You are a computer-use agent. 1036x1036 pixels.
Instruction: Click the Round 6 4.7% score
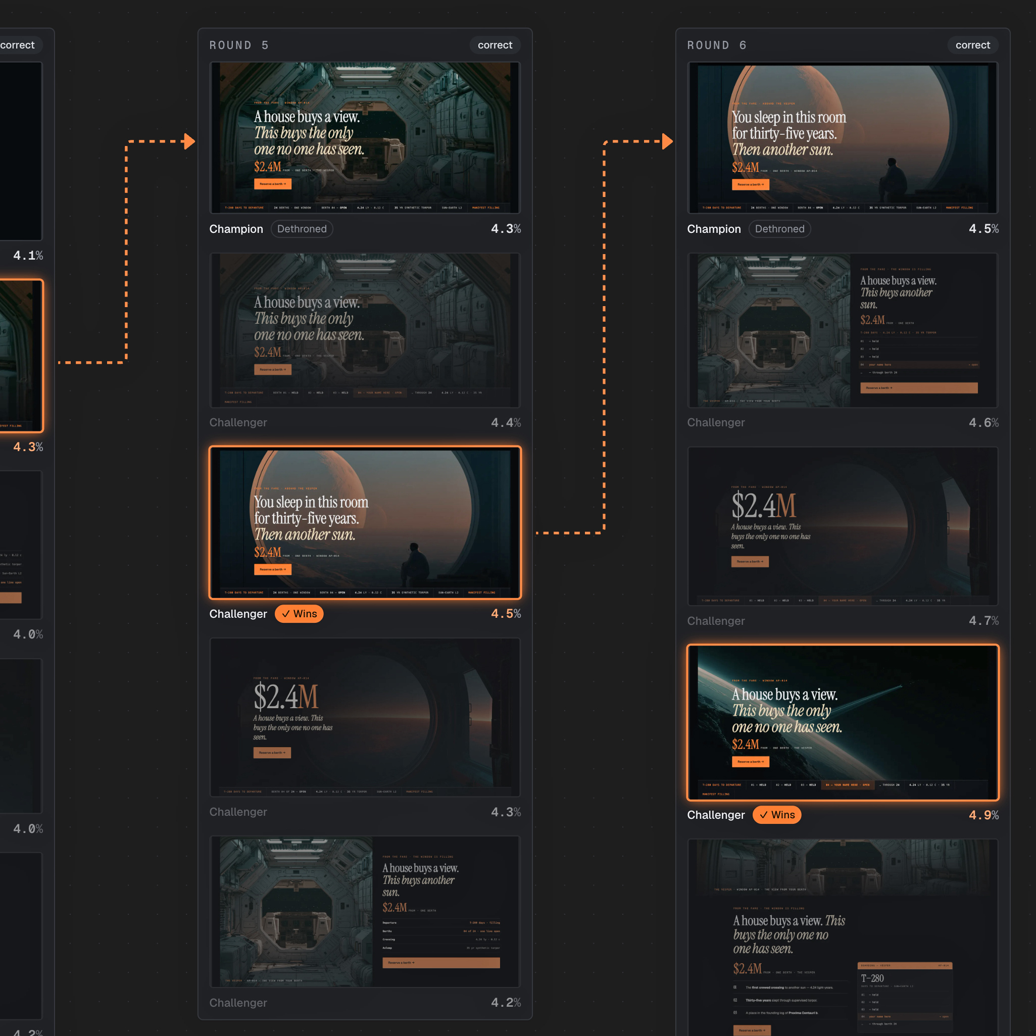983,621
